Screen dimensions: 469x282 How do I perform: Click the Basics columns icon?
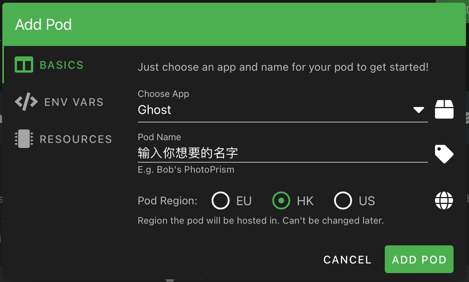coord(24,65)
